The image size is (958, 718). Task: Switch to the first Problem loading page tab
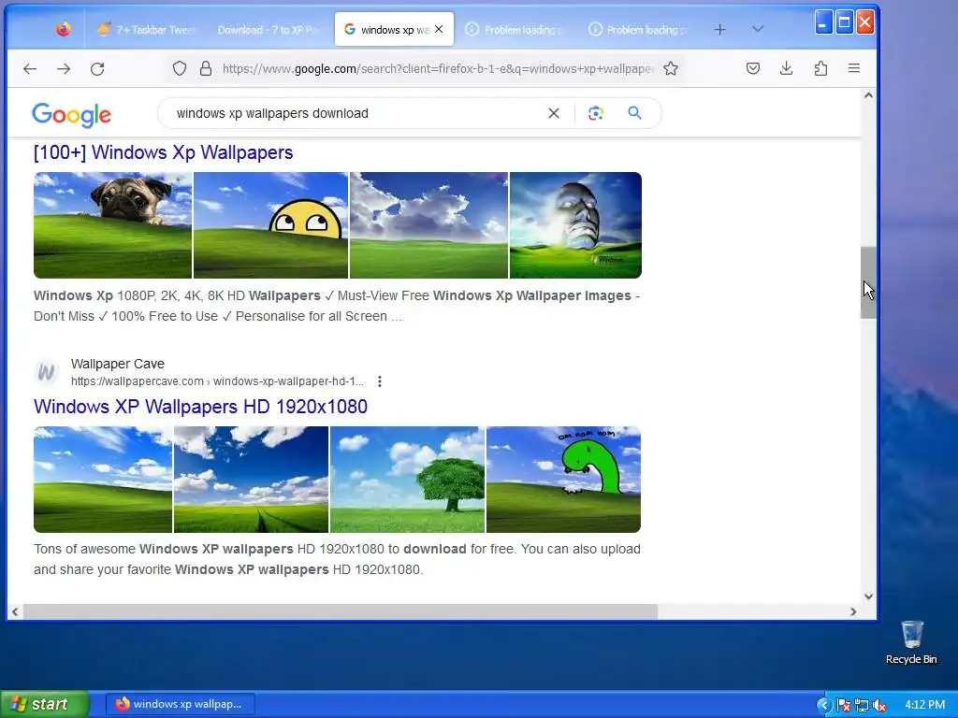516,29
